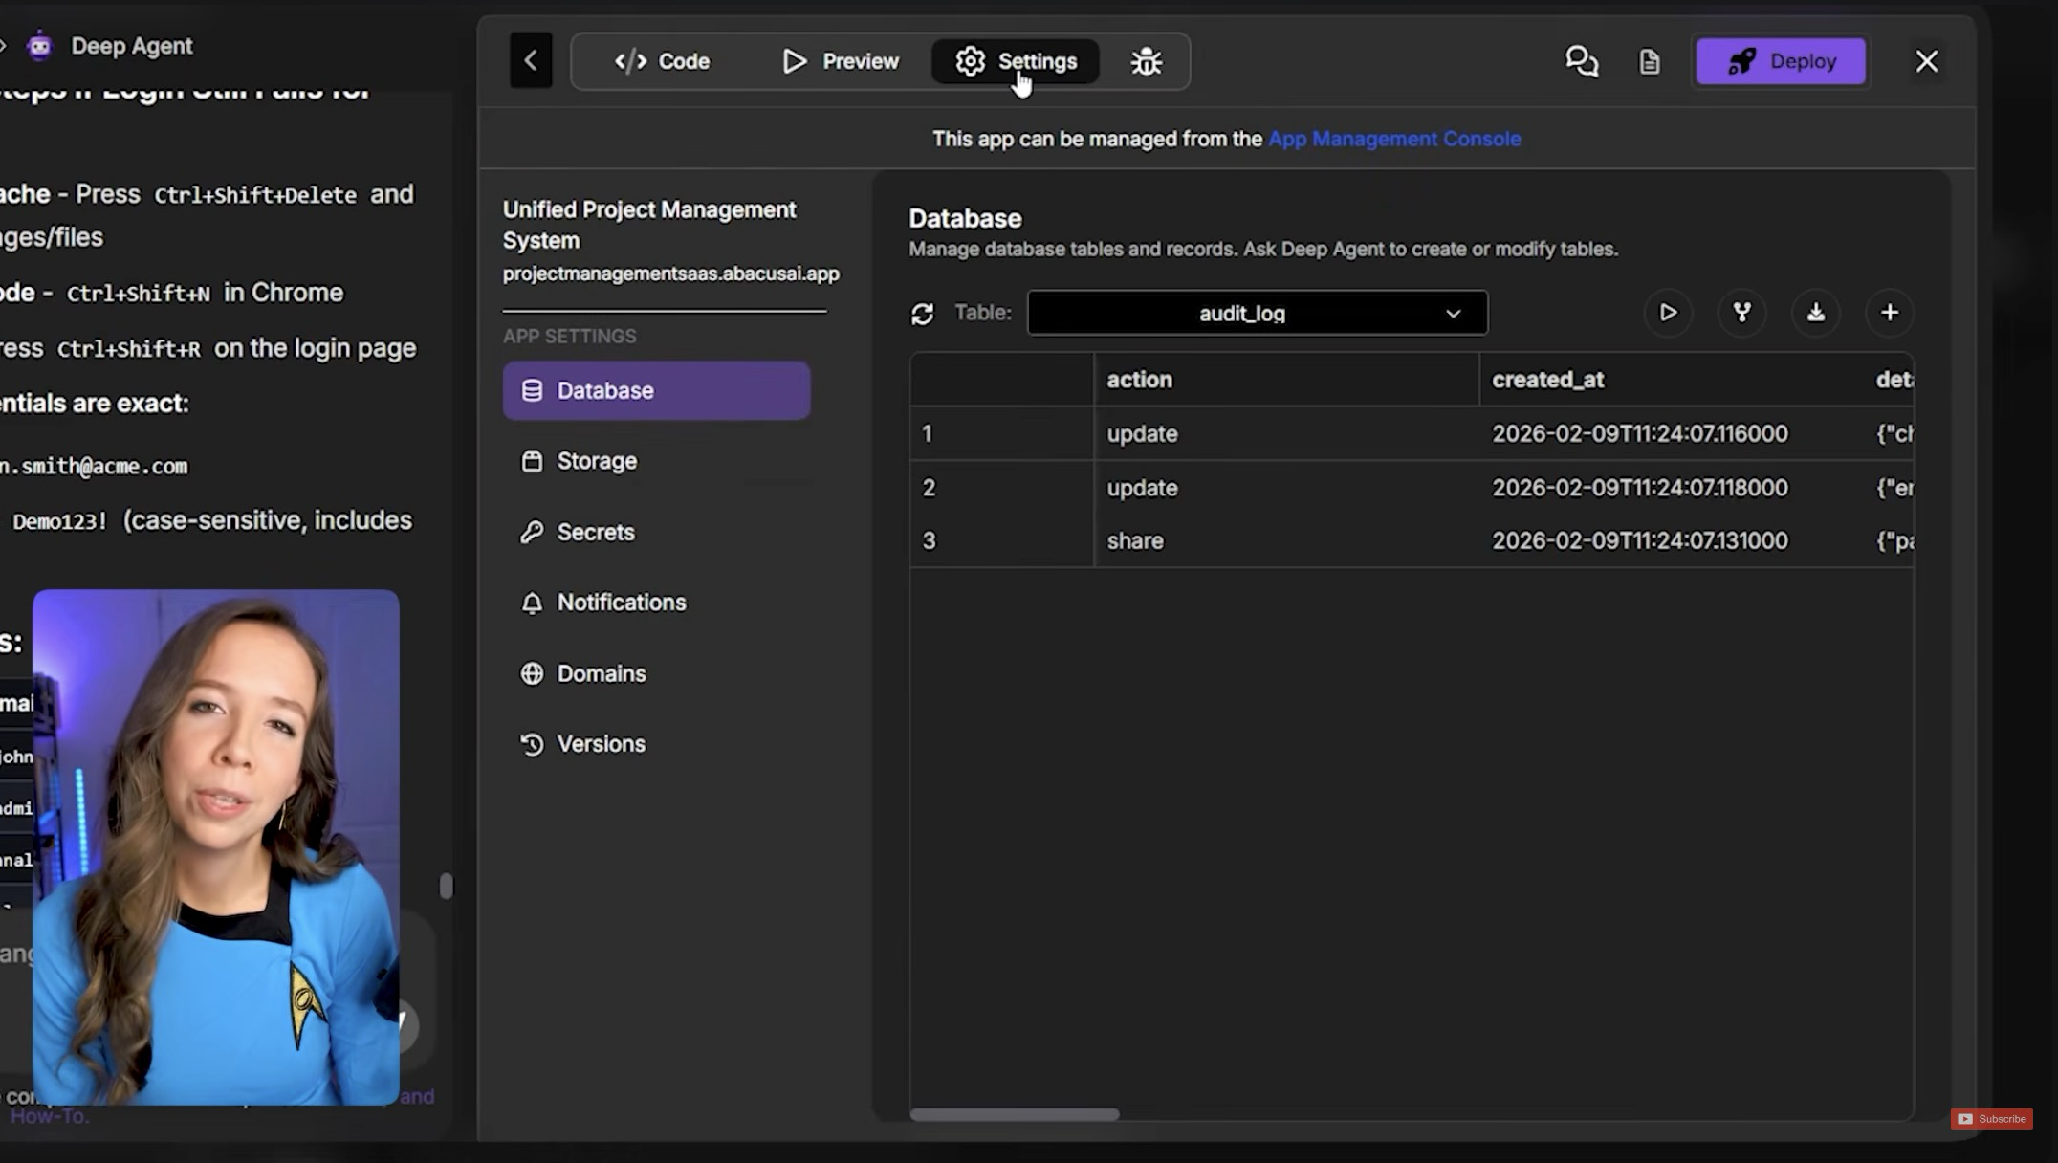Open the Secrets settings section
Screen dimensions: 2058x1163
595,532
